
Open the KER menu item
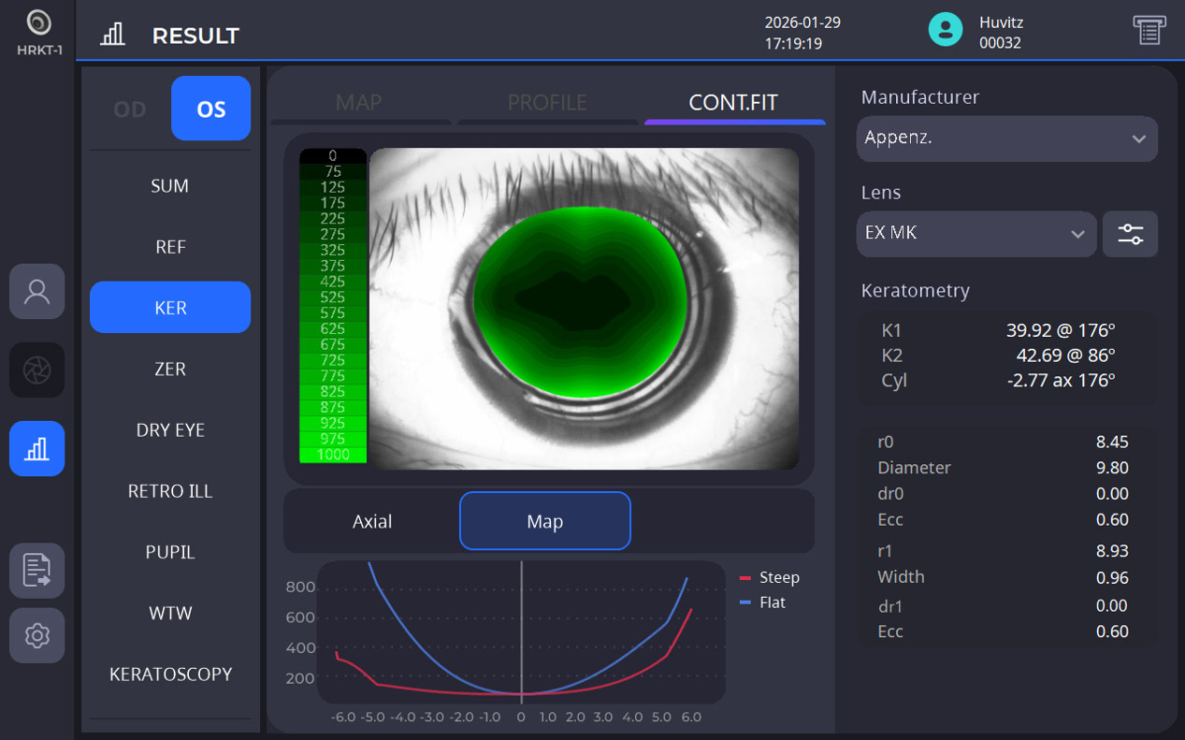pyautogui.click(x=170, y=307)
